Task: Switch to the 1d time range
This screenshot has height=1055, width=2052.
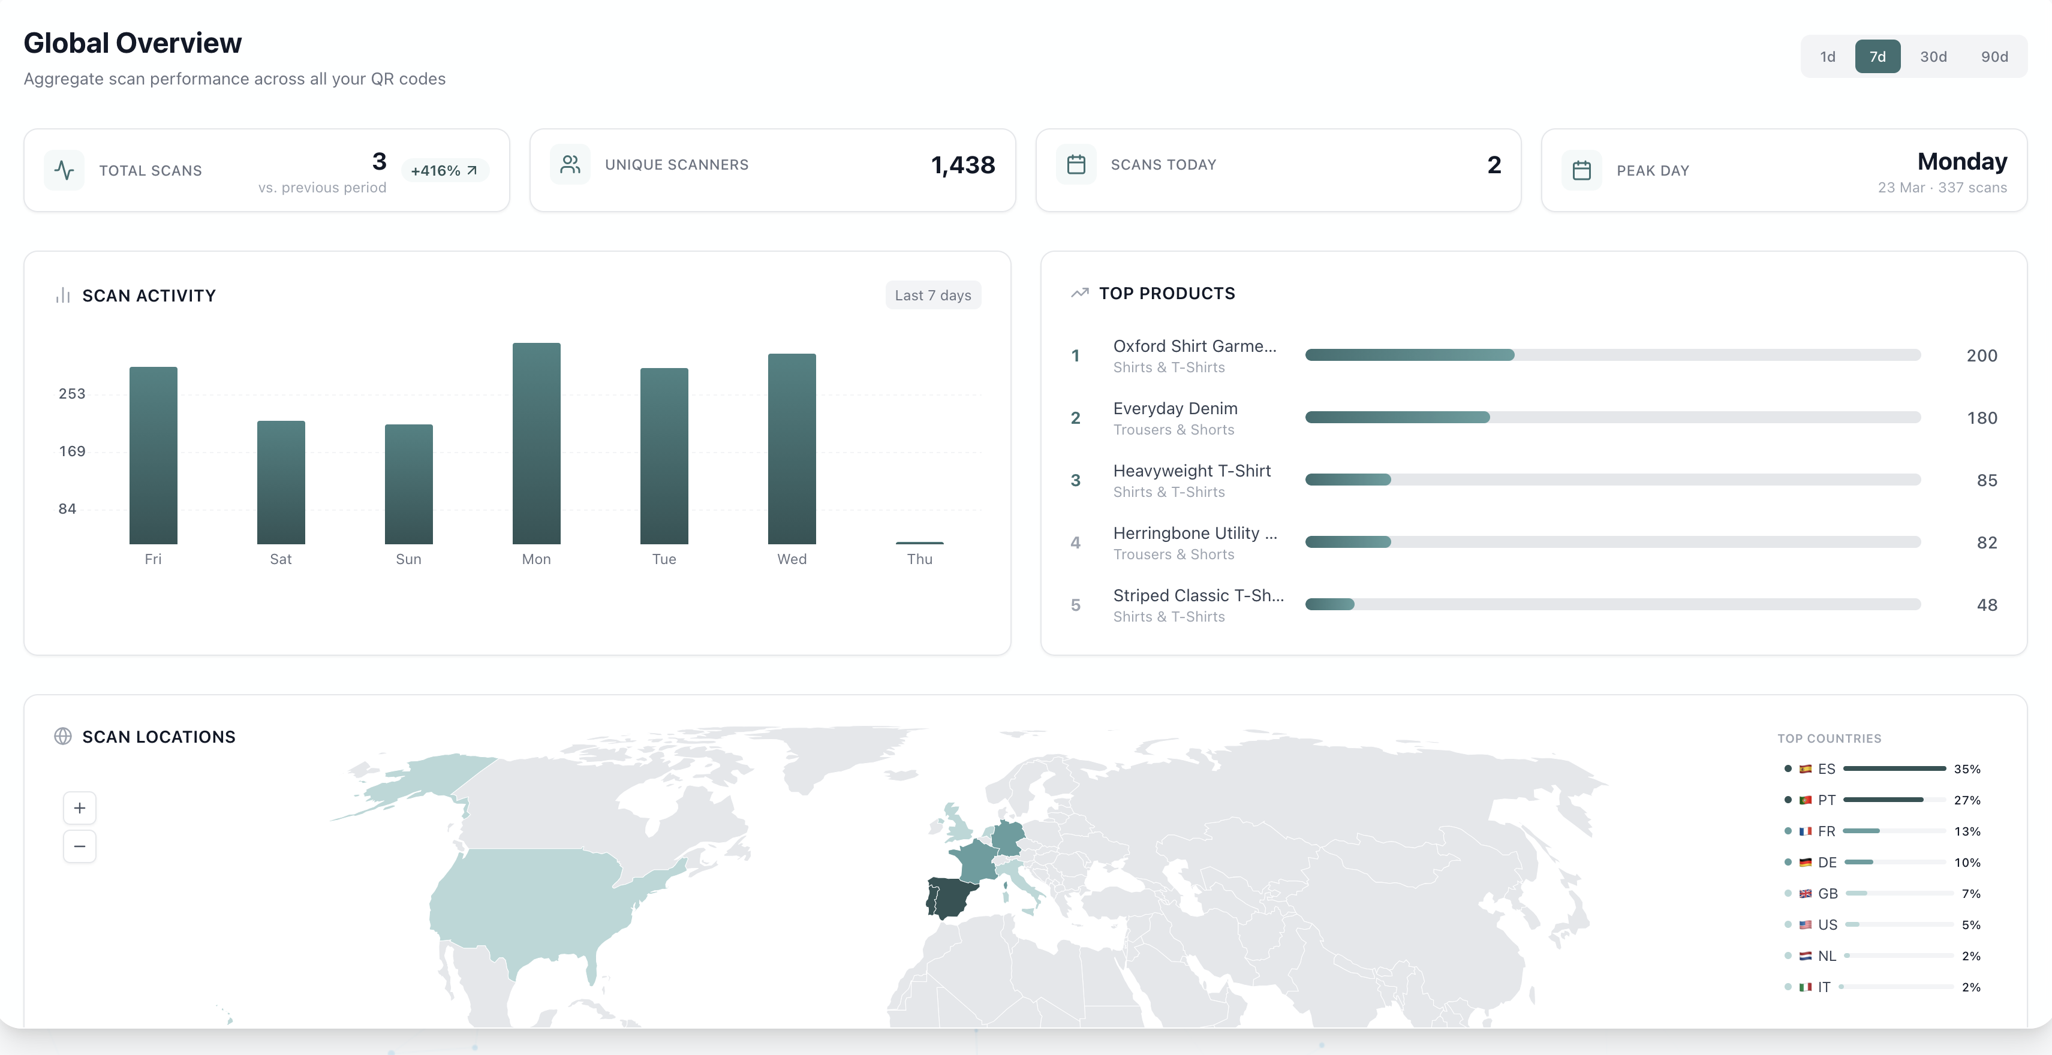Action: [x=1827, y=56]
